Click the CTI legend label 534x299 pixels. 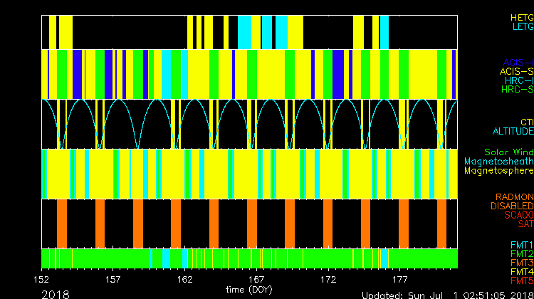526,122
